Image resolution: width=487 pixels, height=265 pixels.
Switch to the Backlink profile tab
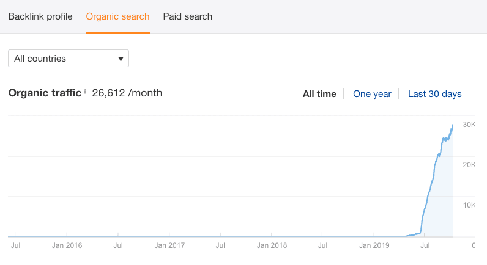(40, 16)
